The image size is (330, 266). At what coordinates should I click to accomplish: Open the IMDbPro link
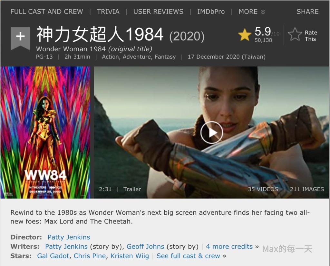coord(211,12)
